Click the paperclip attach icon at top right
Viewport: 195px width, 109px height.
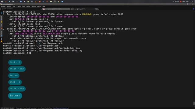pos(193,9)
